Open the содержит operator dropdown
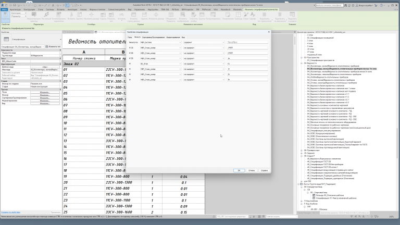Image resolution: width=400 pixels, height=225 pixels. [x=204, y=42]
